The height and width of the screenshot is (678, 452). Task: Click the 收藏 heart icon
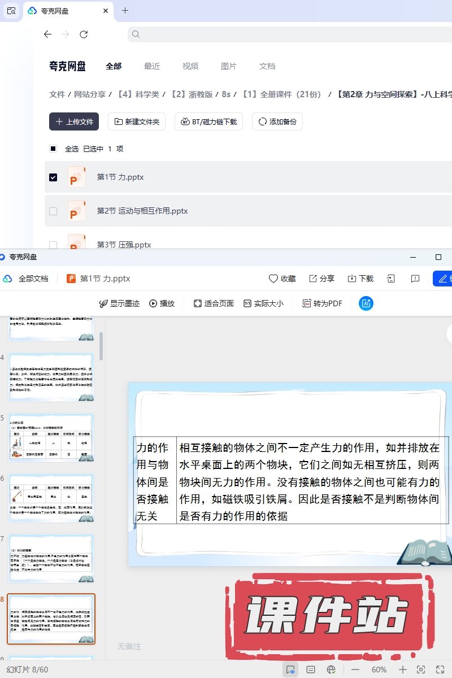[273, 279]
